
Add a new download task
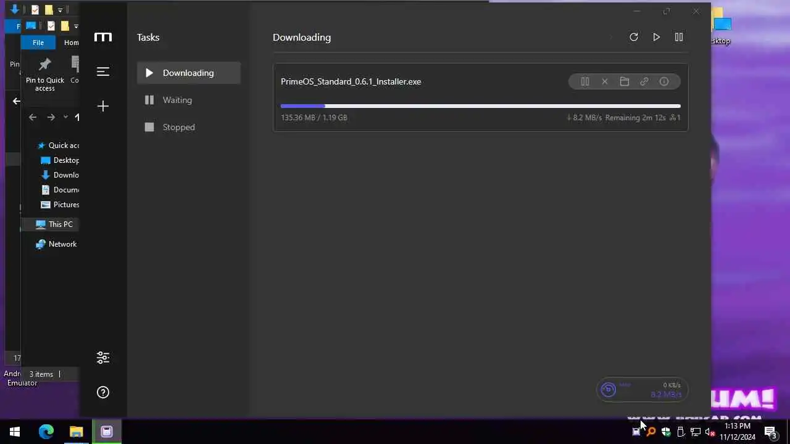(103, 106)
